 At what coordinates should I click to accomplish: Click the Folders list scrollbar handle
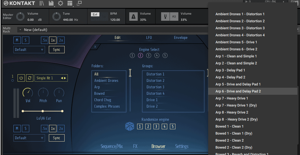coord(130,73)
